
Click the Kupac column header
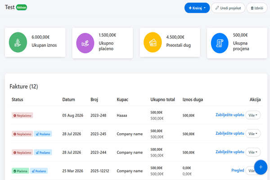click(x=122, y=99)
